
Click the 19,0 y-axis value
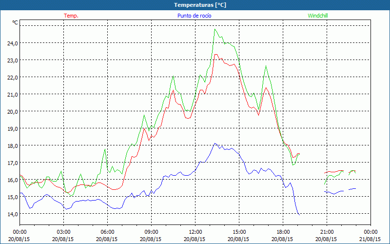point(13,129)
